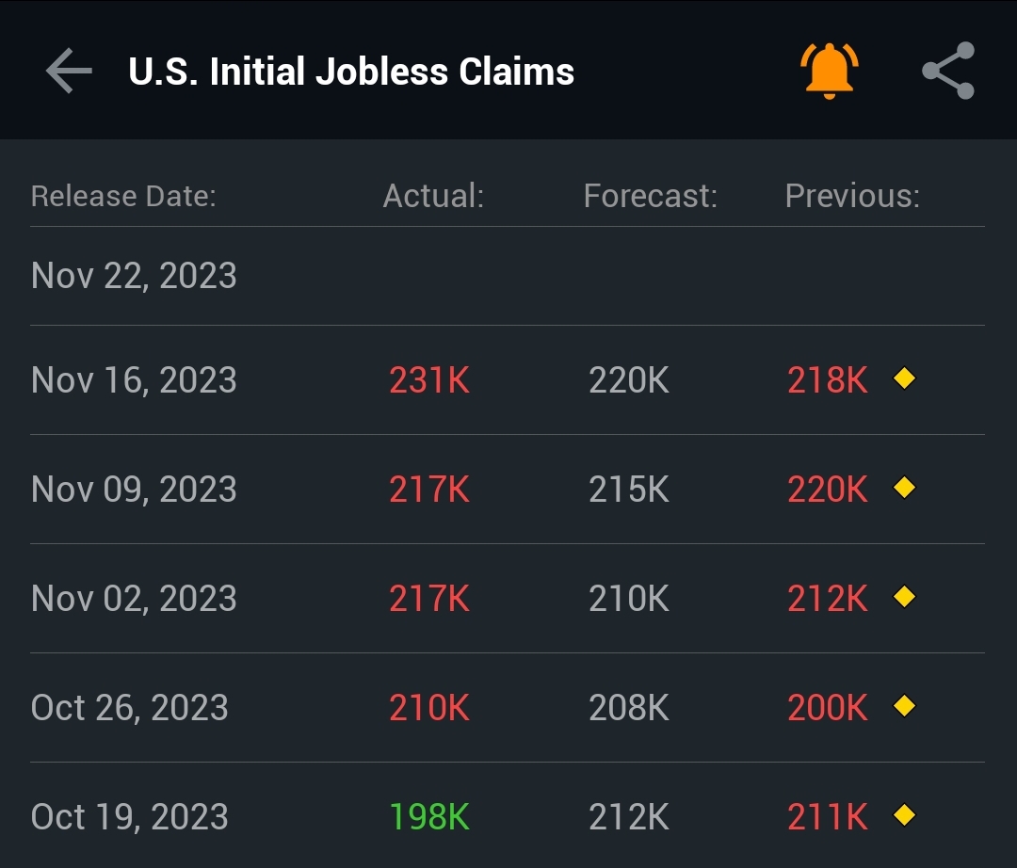Tap the Actual column header
Viewport: 1017px width, 868px height.
pos(433,196)
